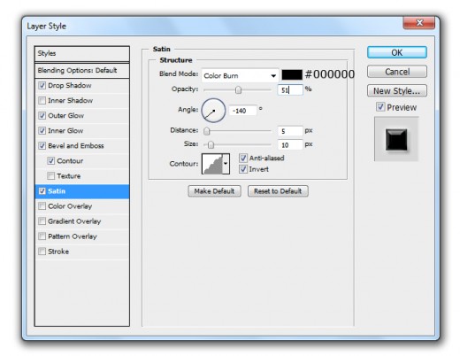Select the Outer Glow row label
460x356 pixels.
(x=66, y=116)
